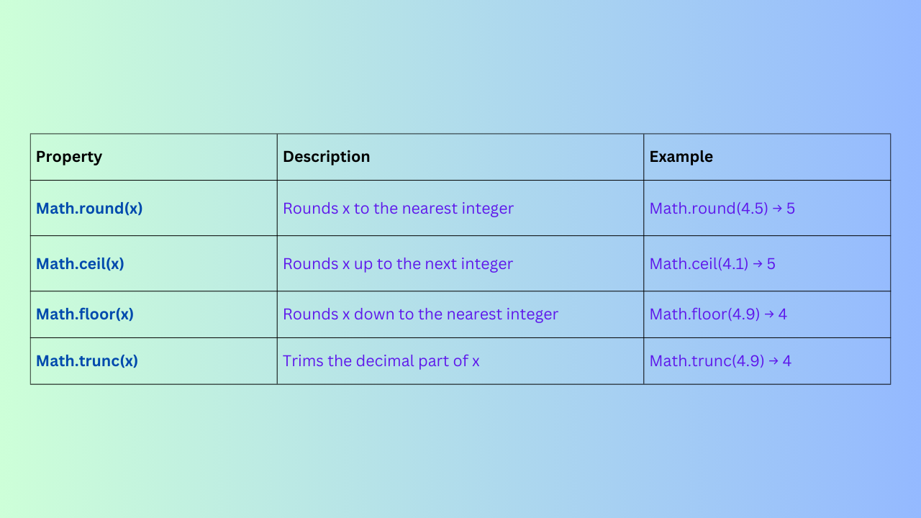Click 'Rounds x to the nearest integer' text
Image resolution: width=921 pixels, height=518 pixels.
(x=398, y=209)
